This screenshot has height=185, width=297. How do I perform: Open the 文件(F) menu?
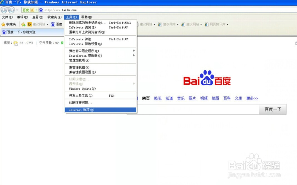[x=7, y=17]
